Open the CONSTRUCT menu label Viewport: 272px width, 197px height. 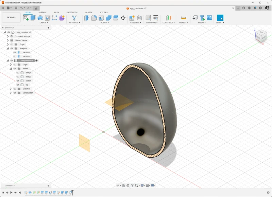point(168,22)
